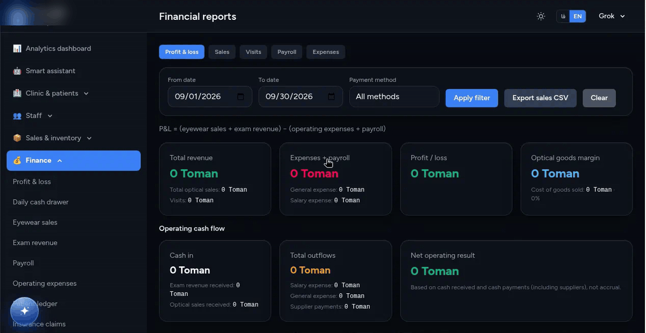646x333 pixels.
Task: Click the Finance money bag icon
Action: coord(17,161)
